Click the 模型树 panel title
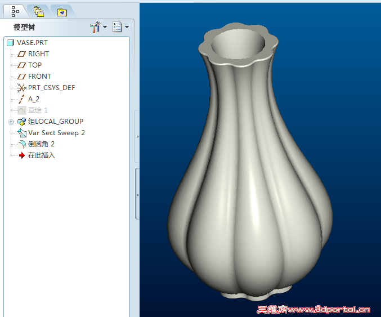The height and width of the screenshot is (317, 381). [x=24, y=27]
